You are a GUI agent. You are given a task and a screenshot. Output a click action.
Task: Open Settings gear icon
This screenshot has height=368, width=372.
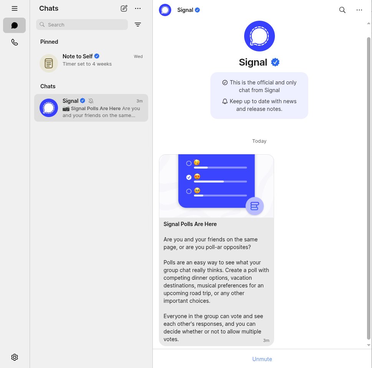point(15,357)
